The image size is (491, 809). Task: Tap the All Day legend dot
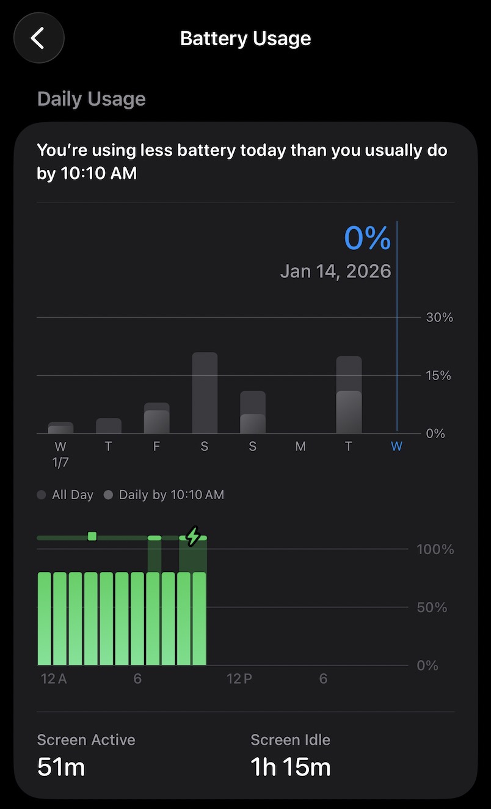(42, 495)
